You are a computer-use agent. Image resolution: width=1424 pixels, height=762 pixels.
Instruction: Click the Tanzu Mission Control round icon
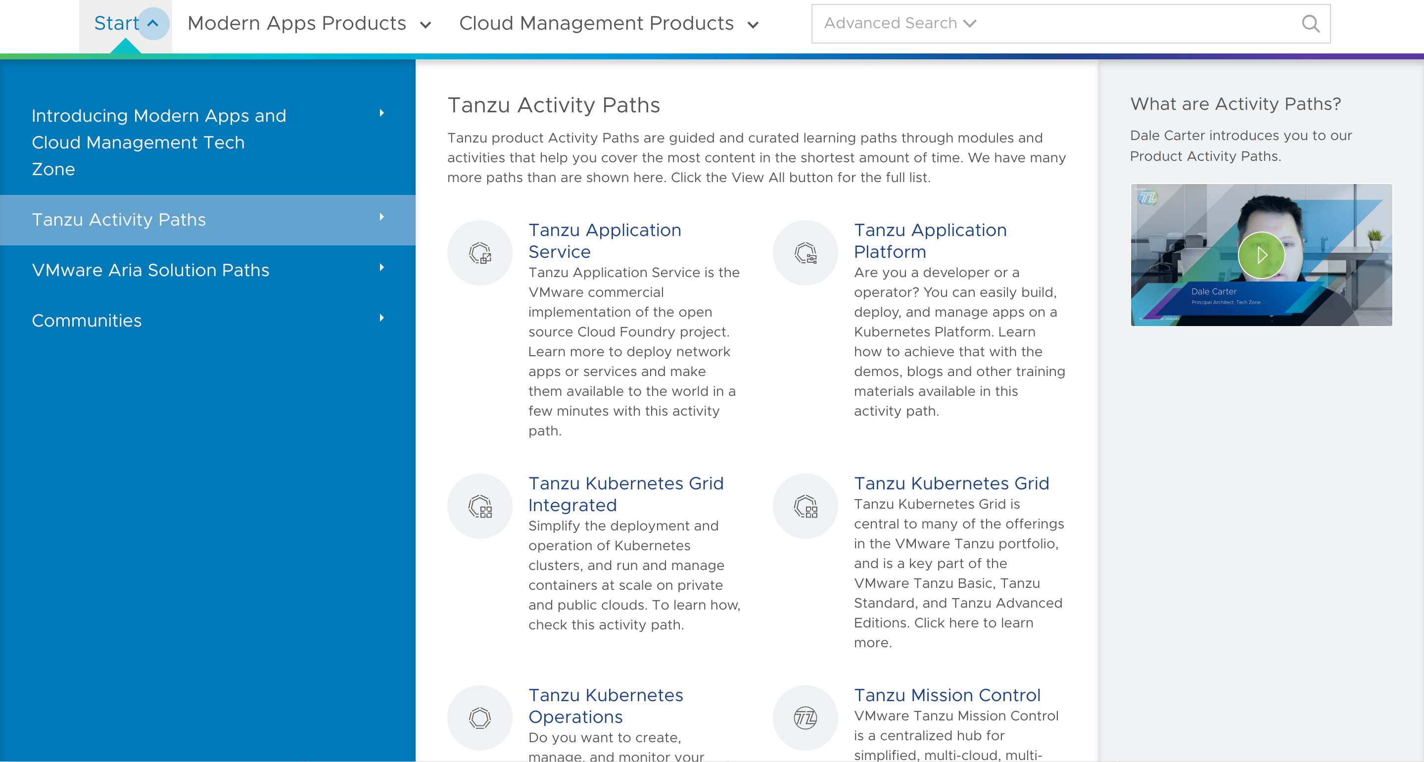(805, 718)
